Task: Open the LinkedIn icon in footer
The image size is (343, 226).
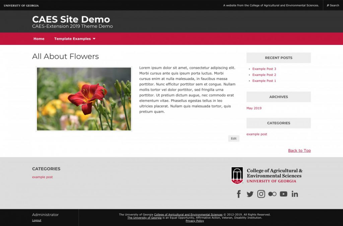Action: point(295,194)
